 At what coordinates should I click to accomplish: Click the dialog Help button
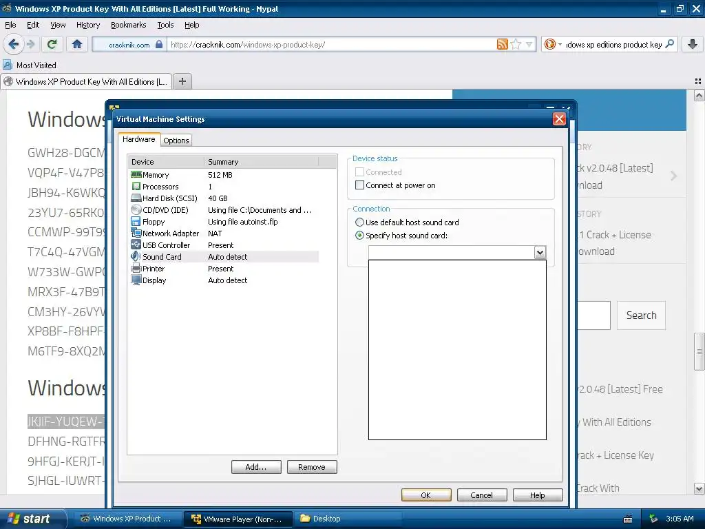click(x=537, y=495)
